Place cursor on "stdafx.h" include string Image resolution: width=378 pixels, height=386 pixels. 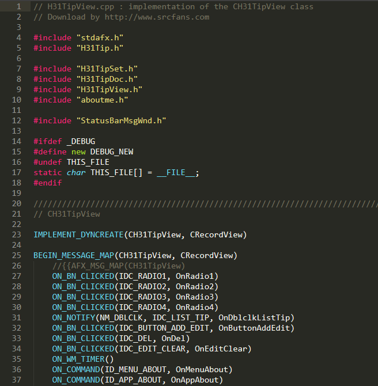pyautogui.click(x=100, y=37)
